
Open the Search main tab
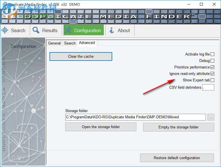coord(15,30)
